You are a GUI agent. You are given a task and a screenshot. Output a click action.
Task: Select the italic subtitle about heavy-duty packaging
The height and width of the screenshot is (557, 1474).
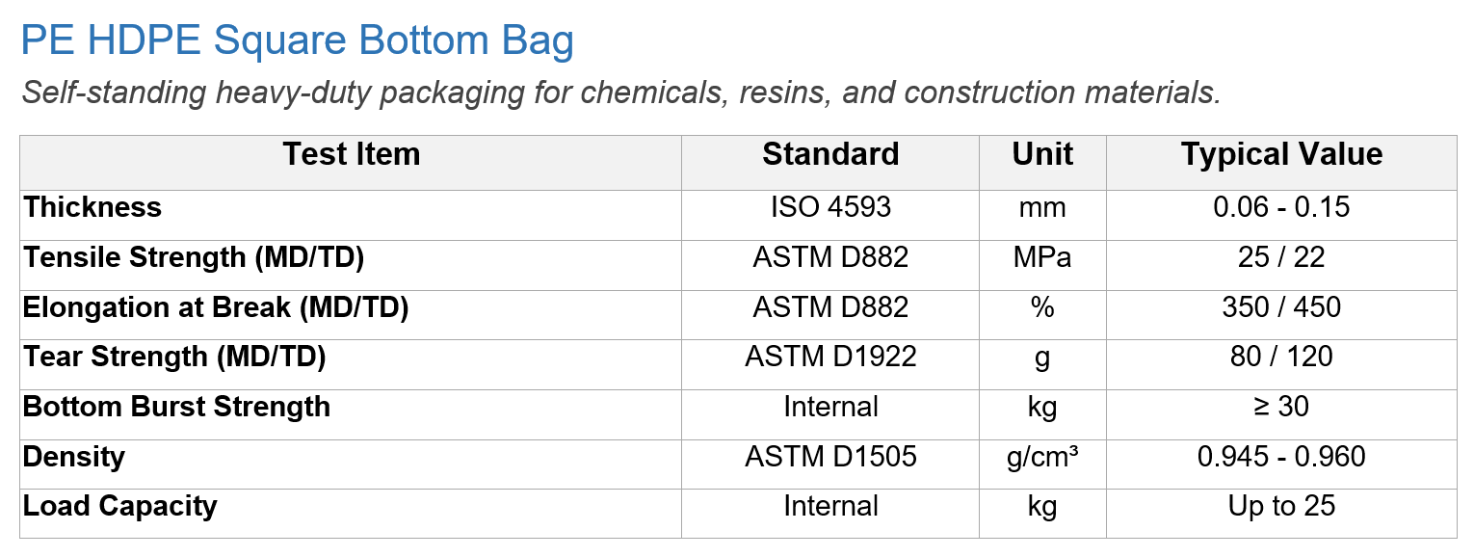(621, 93)
